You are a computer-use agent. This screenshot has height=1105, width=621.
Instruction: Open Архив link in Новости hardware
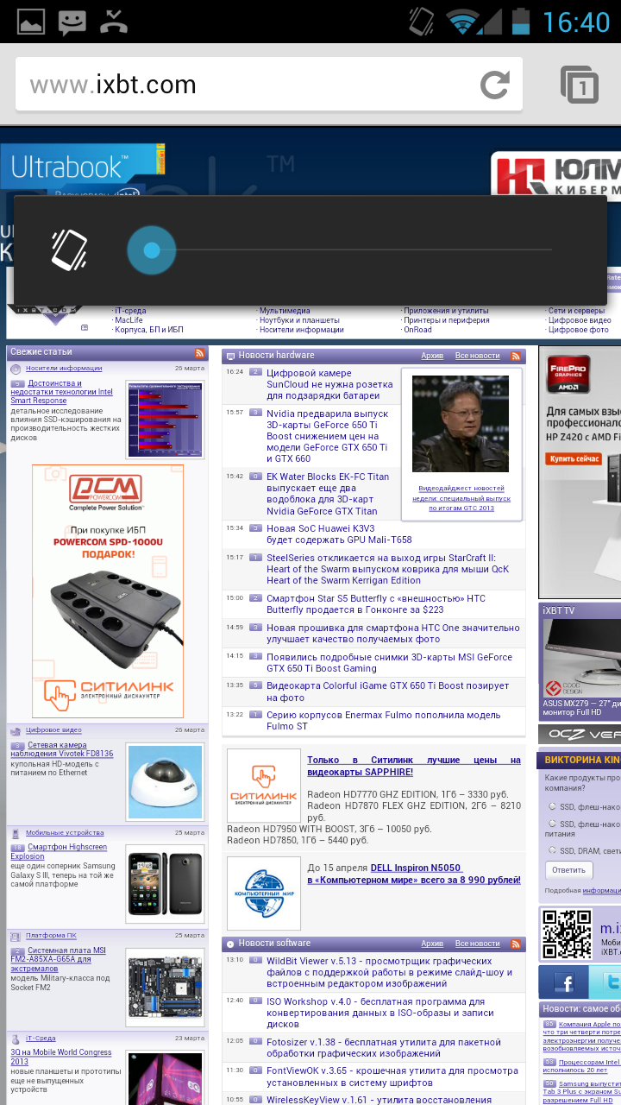coord(432,356)
